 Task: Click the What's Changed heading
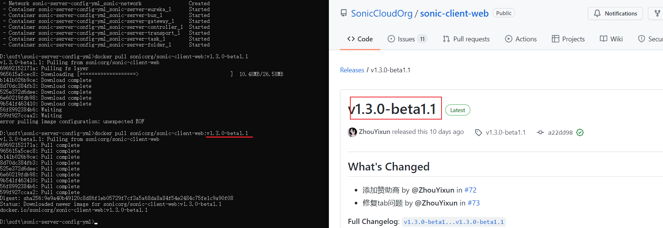pyautogui.click(x=389, y=167)
